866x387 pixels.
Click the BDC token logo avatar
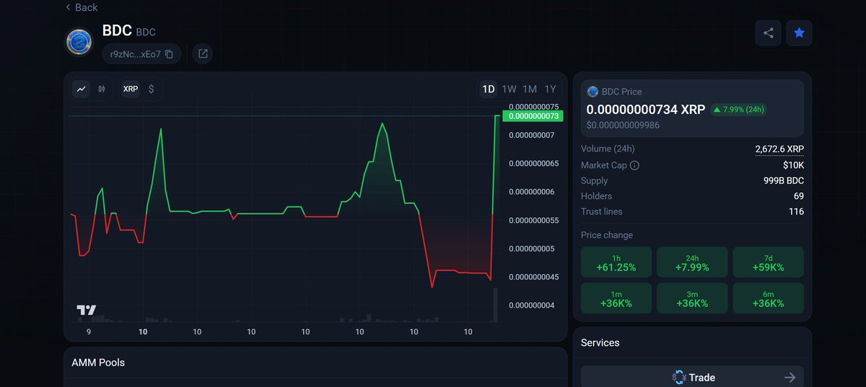coord(79,43)
